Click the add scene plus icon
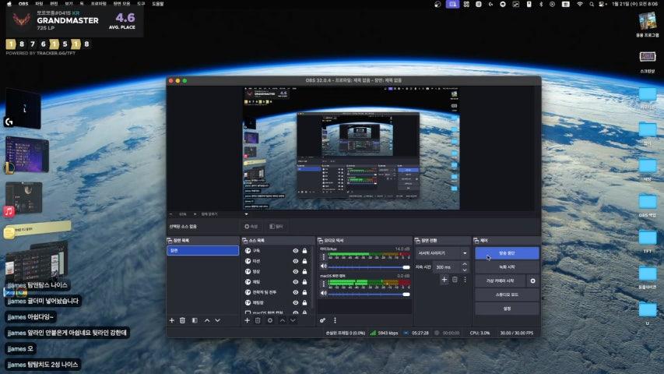664x374 pixels. click(172, 320)
